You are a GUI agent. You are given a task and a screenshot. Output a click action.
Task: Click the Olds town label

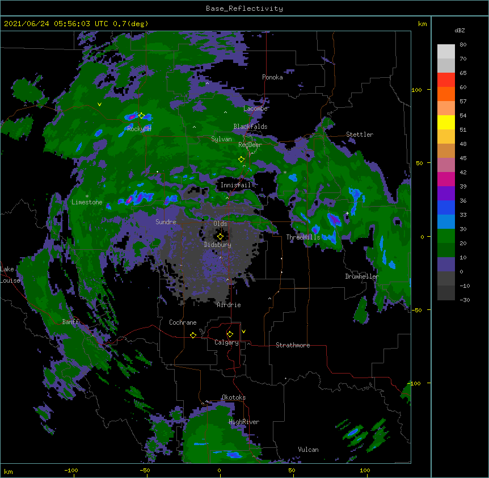(x=220, y=224)
